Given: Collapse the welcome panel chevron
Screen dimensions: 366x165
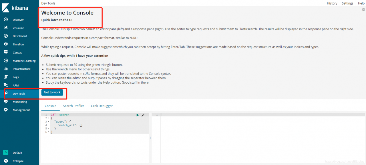Looking at the screenshot, I should tap(363, 9).
